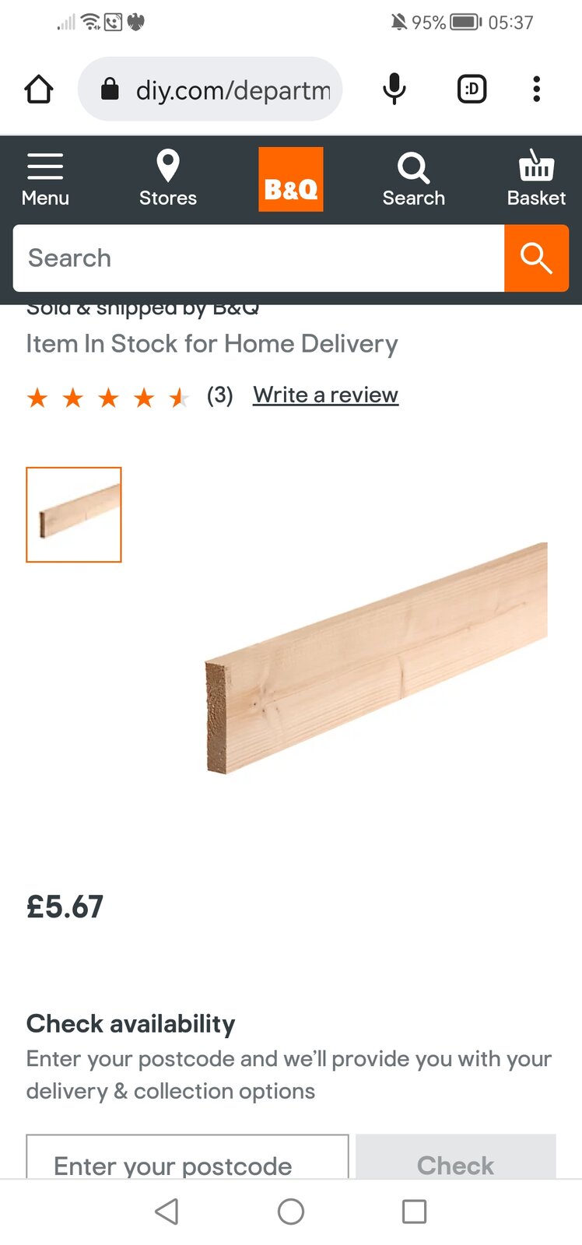Click the orange search submit button
Image resolution: width=582 pixels, height=1245 pixels.
(536, 258)
